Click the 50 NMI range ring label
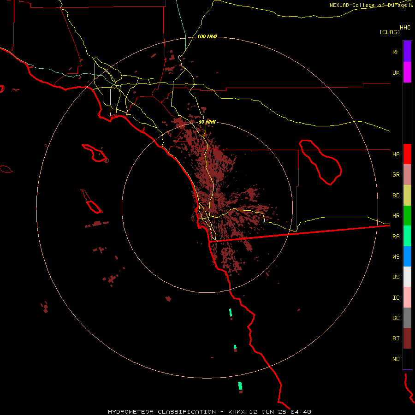The width and height of the screenshot is (415, 415). (207, 122)
